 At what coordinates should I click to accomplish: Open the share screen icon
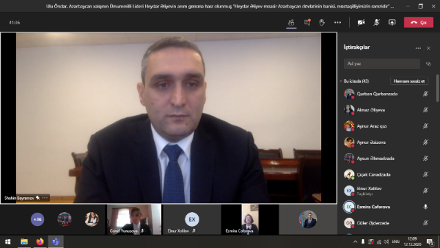[392, 23]
